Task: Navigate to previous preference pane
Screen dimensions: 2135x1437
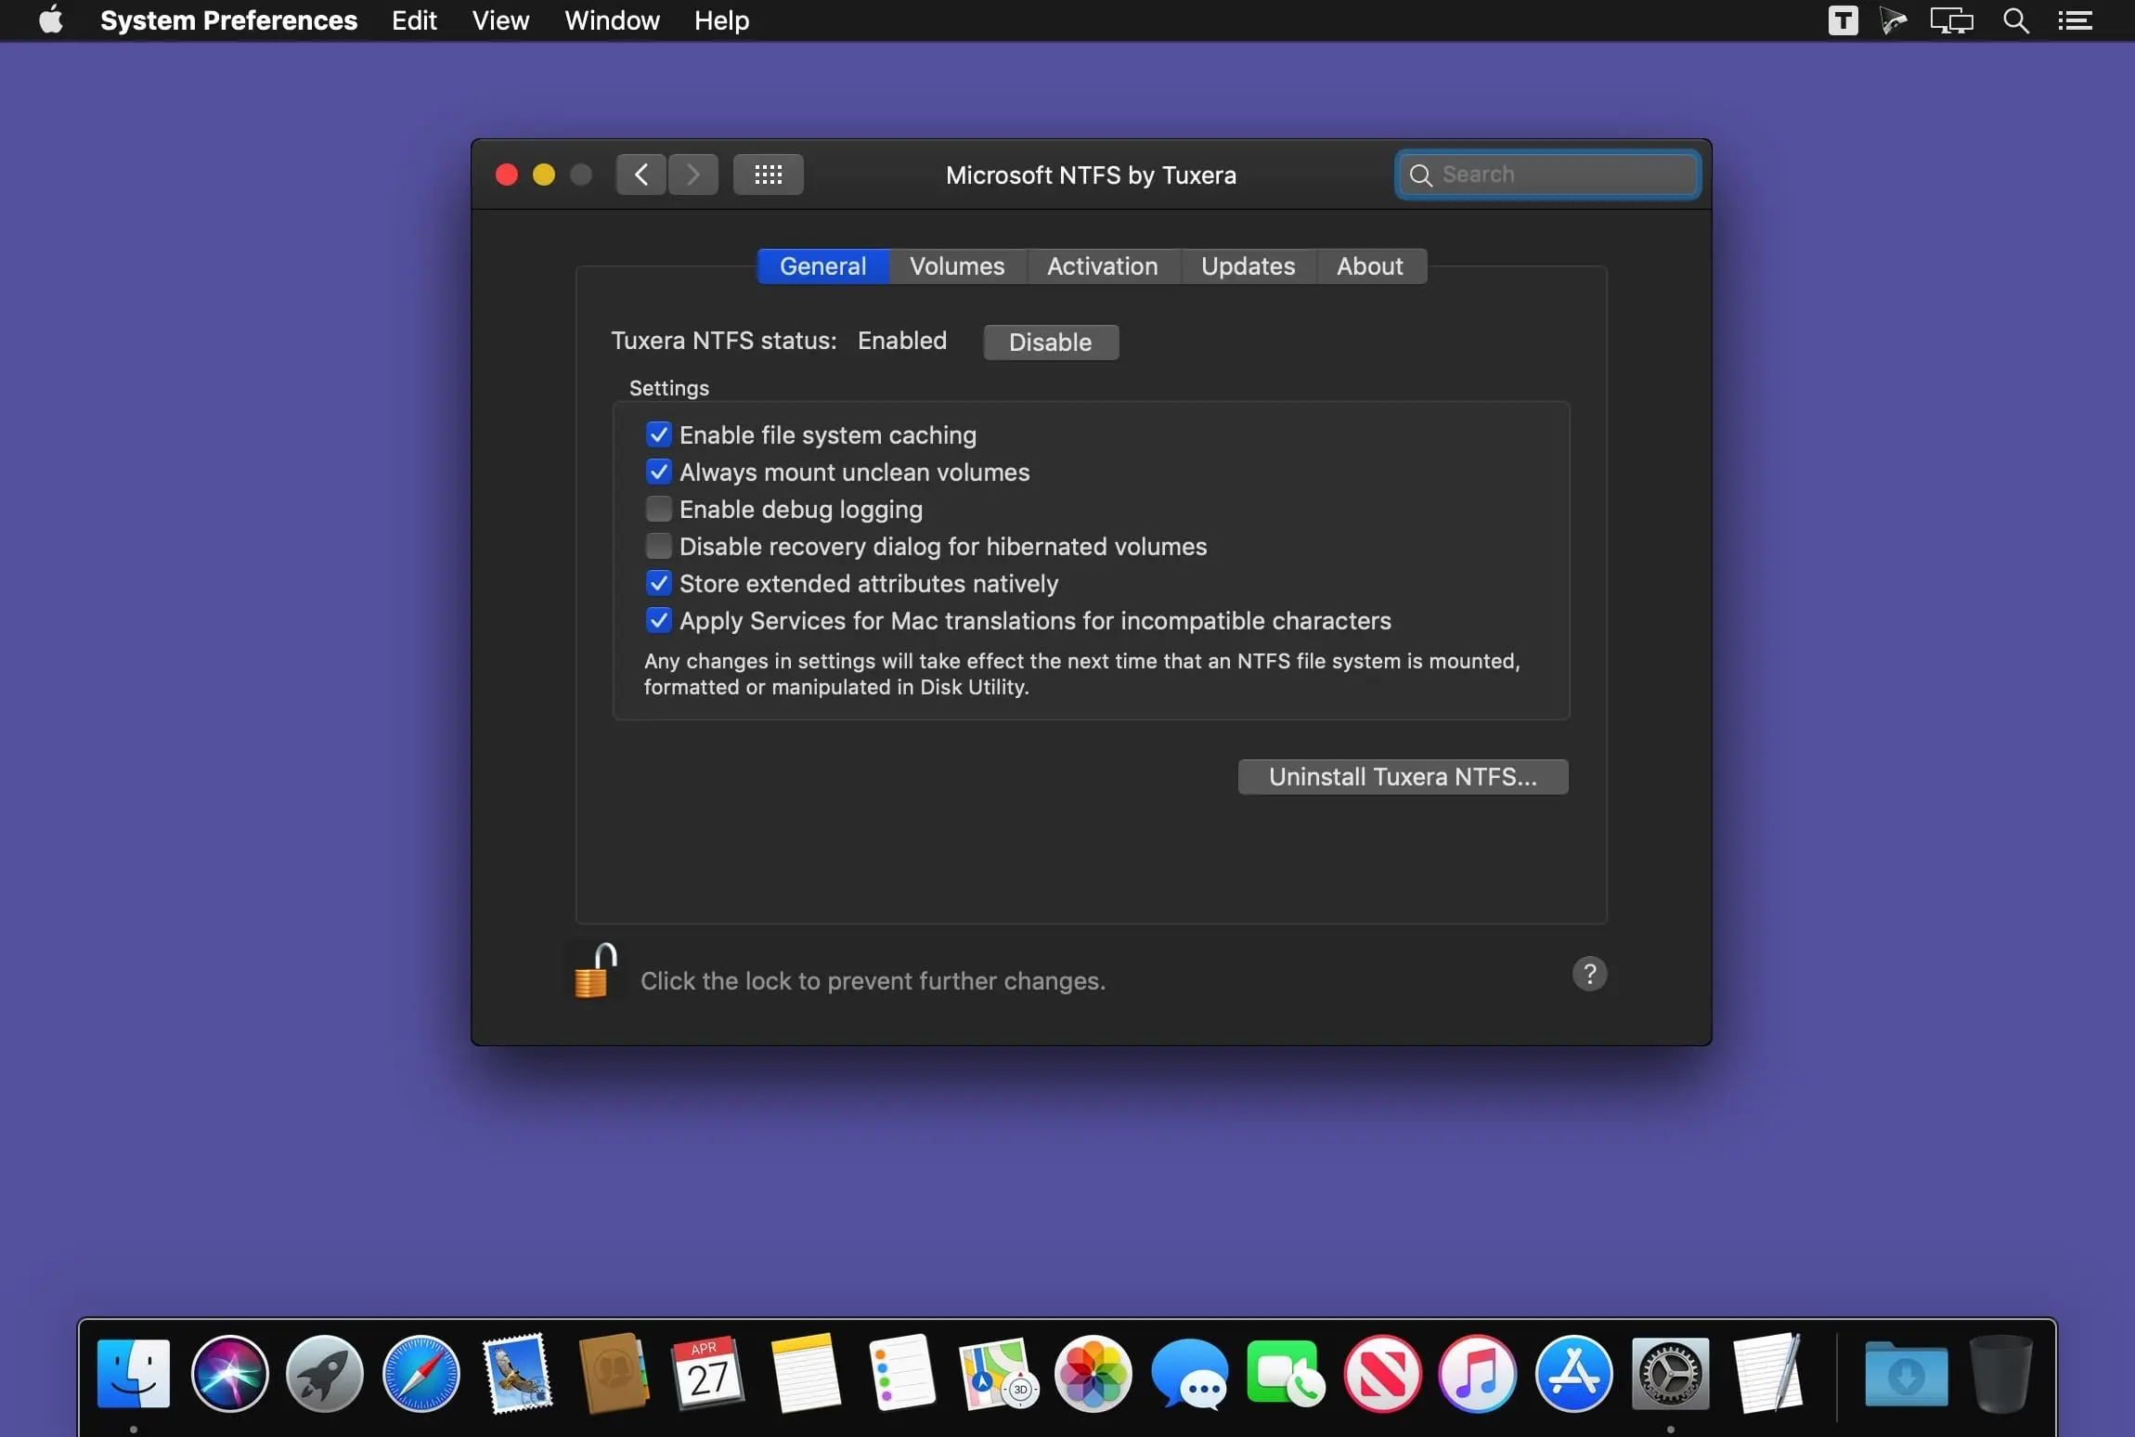Action: point(640,174)
